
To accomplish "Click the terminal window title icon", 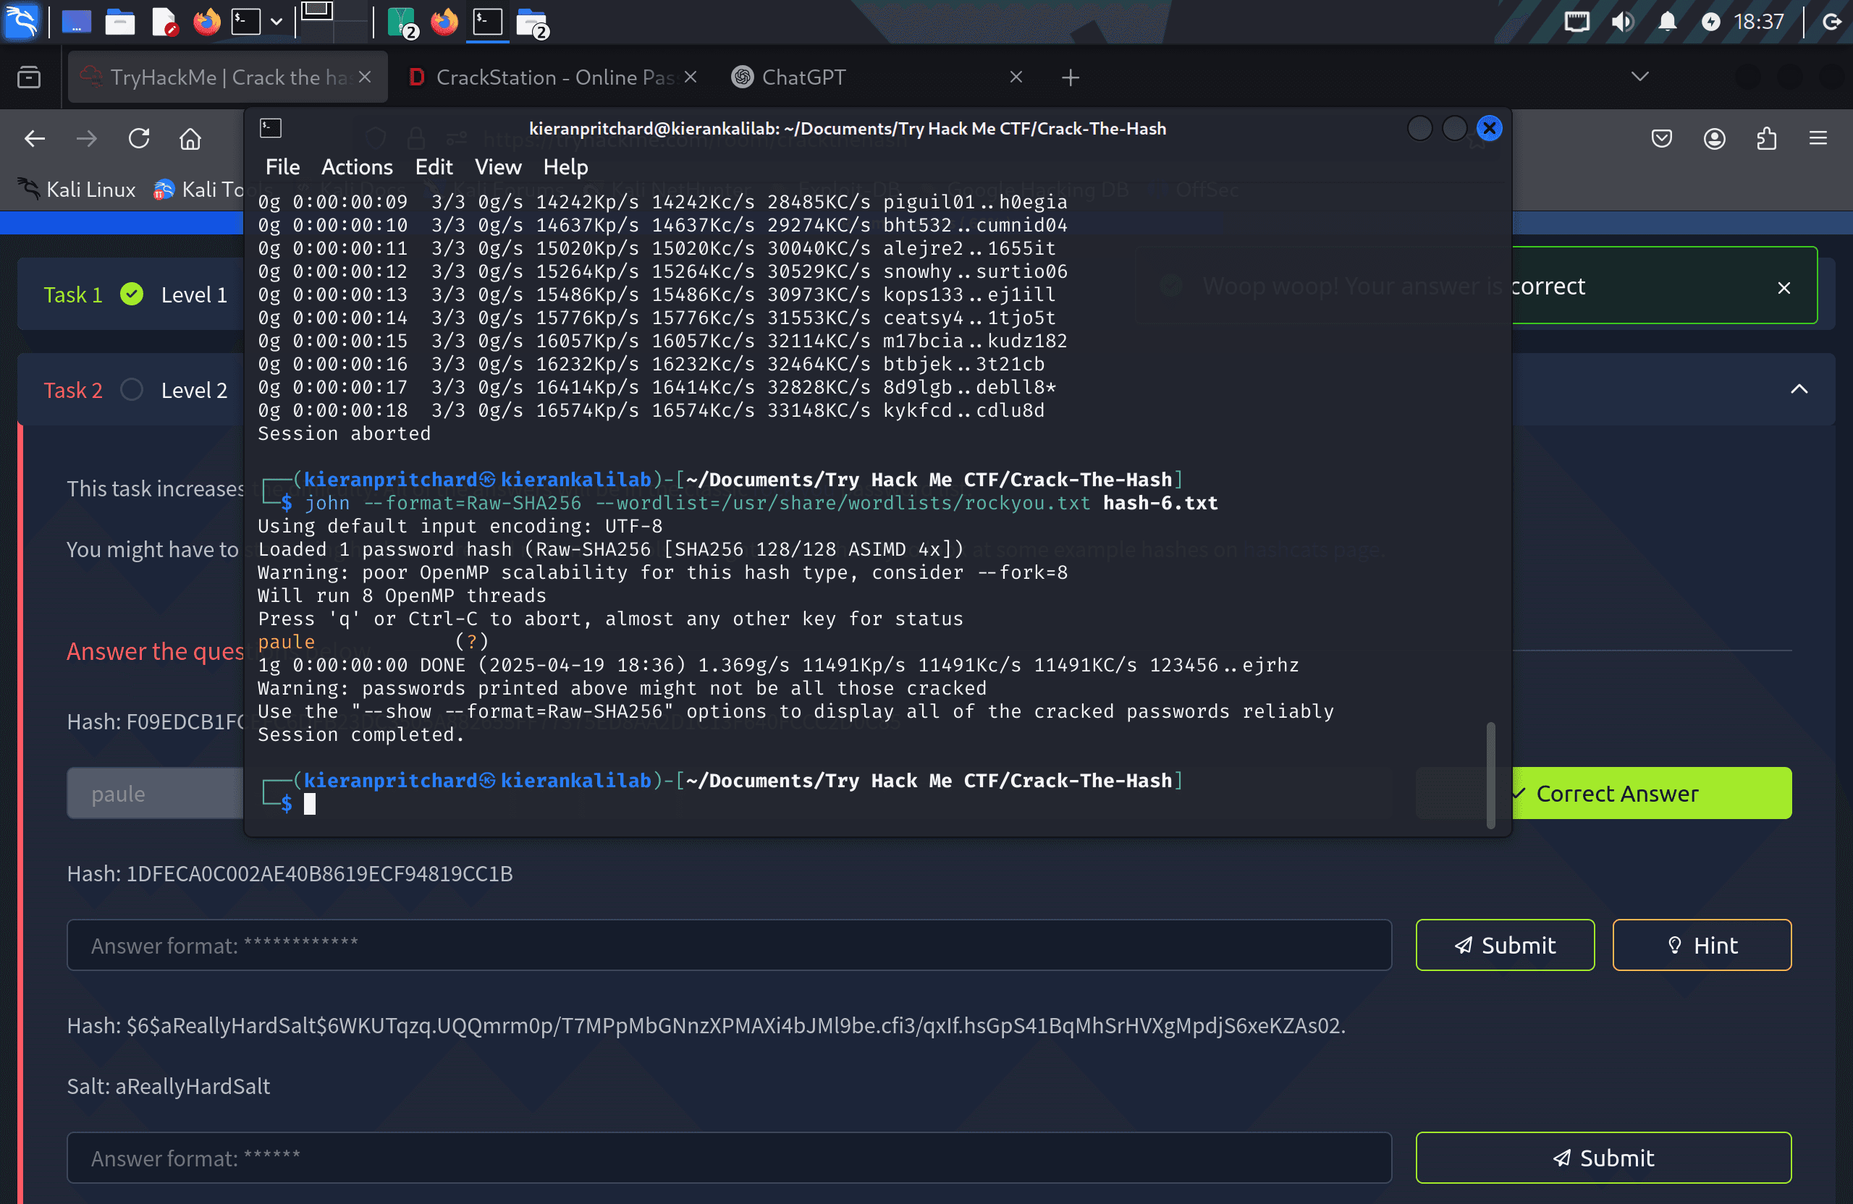I will pos(270,128).
